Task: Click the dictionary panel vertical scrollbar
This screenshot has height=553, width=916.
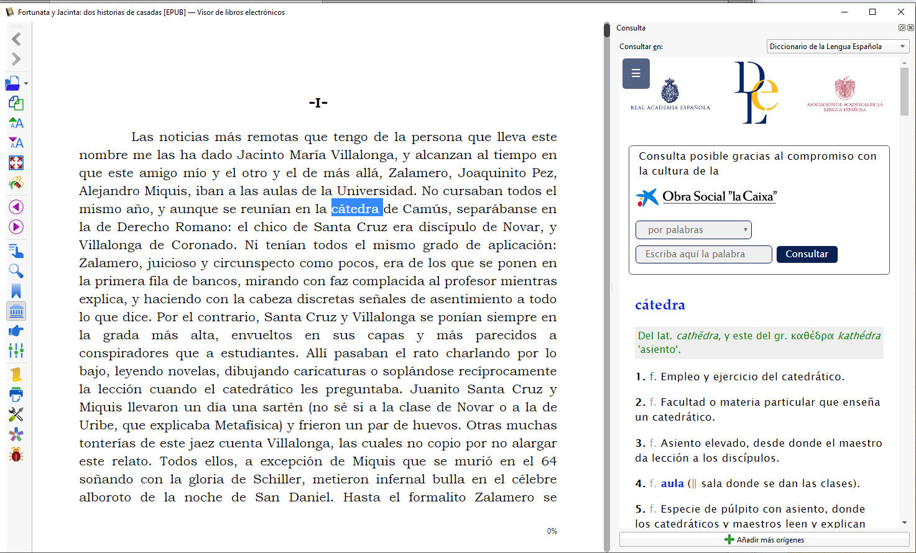Action: (x=904, y=92)
